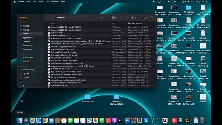The image size is (222, 125).
Task: Open Mail from the Dock
Action: [51, 120]
